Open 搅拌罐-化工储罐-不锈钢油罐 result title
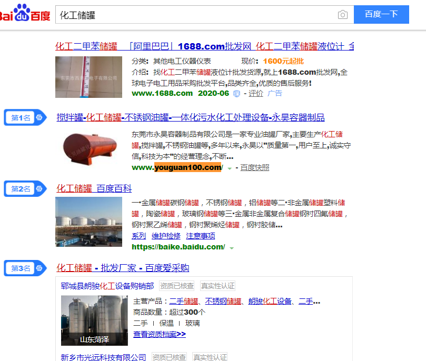 pos(191,117)
